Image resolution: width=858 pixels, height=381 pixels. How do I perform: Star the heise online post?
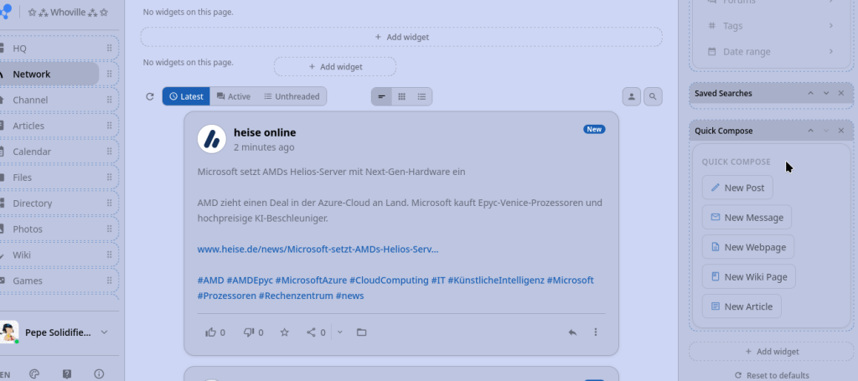tap(285, 332)
